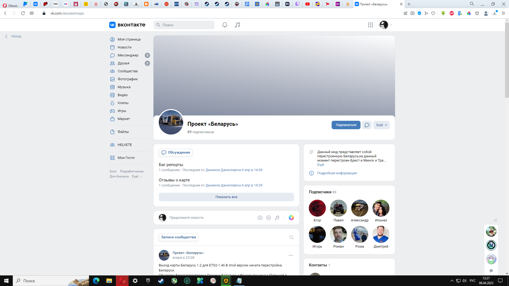Click the message community speech-bubble button
This screenshot has width=509, height=286.
(x=367, y=125)
